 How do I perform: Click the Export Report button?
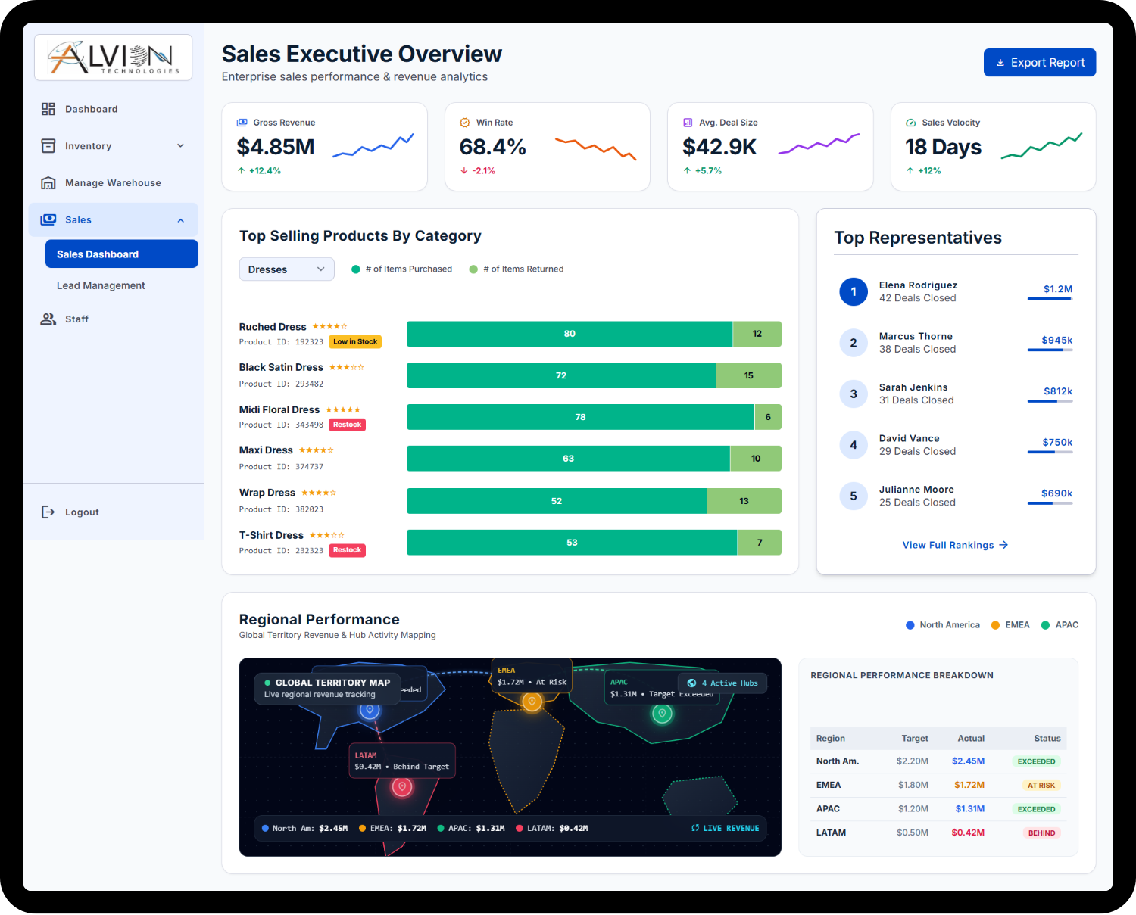1040,63
